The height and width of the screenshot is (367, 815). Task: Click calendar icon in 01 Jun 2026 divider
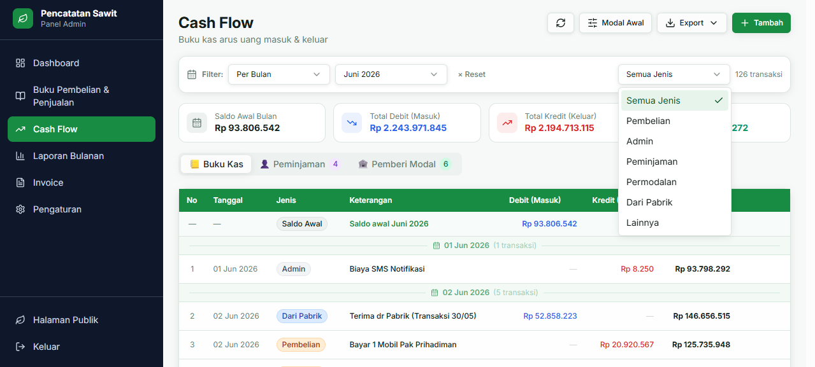pyautogui.click(x=436, y=246)
